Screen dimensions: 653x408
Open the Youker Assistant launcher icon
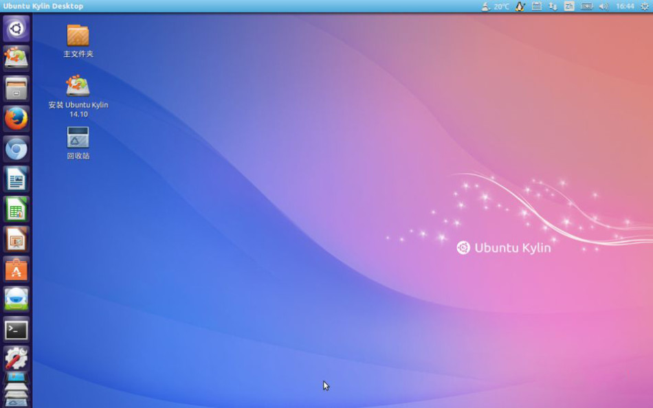point(16,300)
